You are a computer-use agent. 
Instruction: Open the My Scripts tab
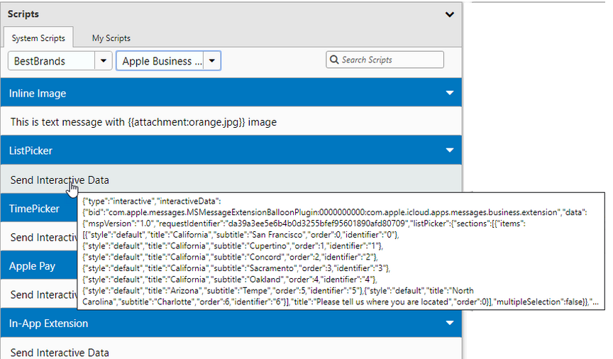(111, 38)
